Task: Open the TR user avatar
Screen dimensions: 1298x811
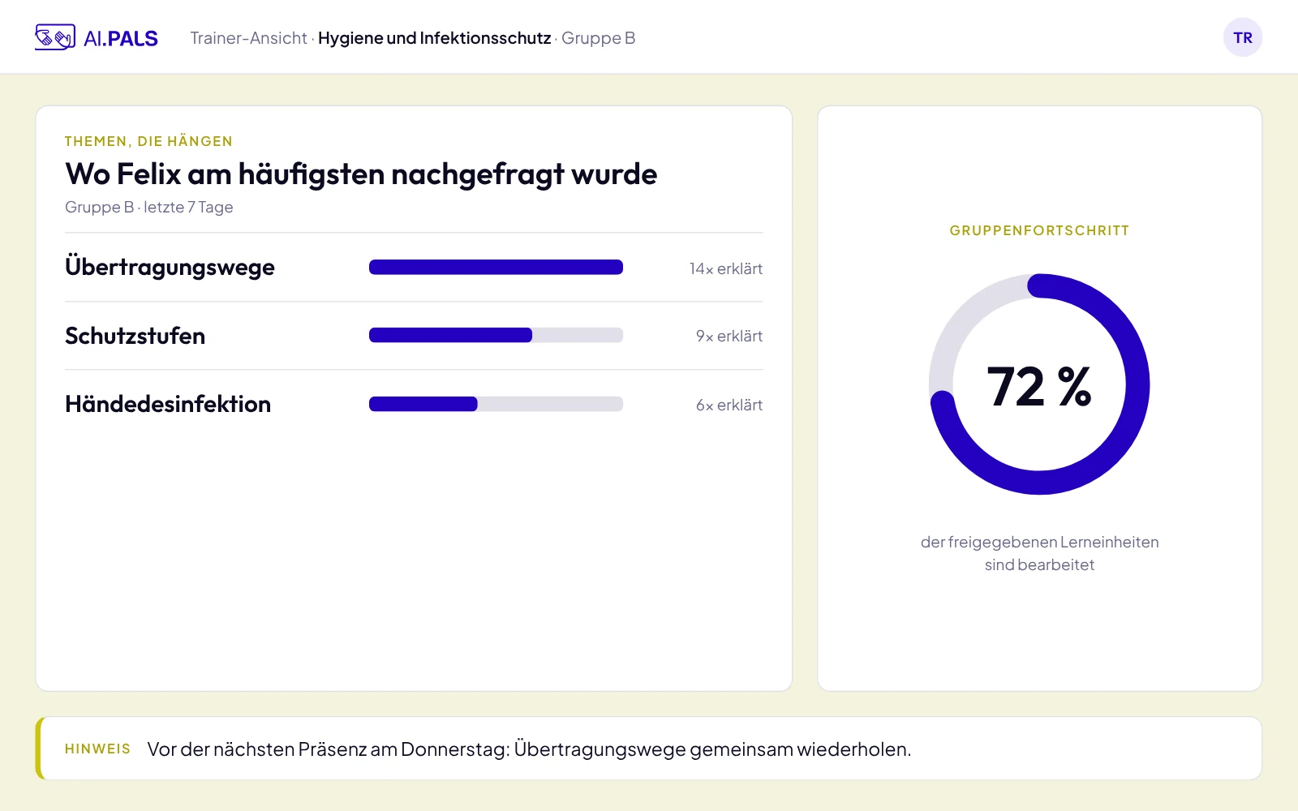Action: (1243, 37)
